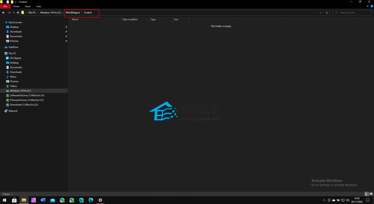Image resolution: width=374 pixels, height=204 pixels.
Task: Open the recent locations dropdown arrow
Action: 14,13
